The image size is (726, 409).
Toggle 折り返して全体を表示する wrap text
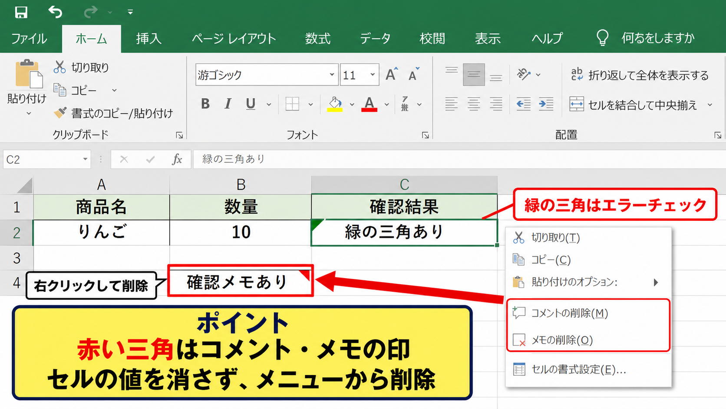[x=640, y=75]
